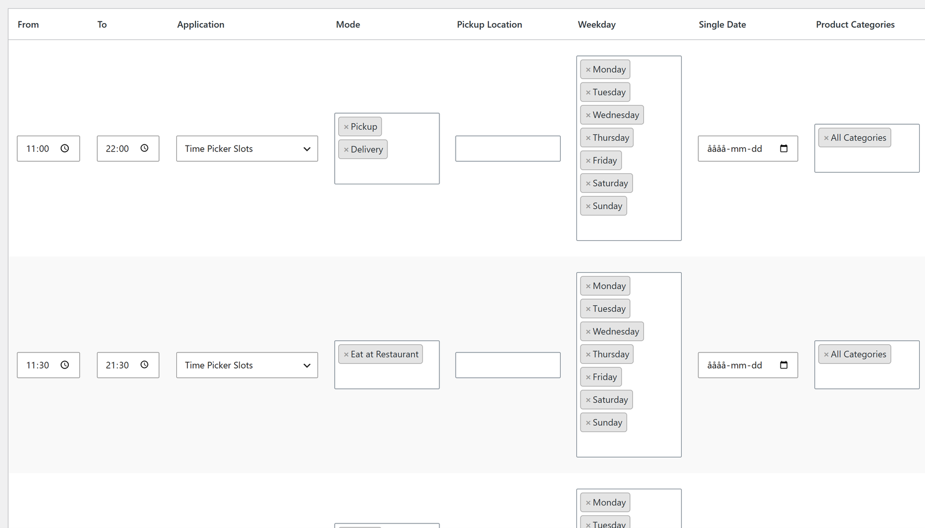The width and height of the screenshot is (925, 528).
Task: Remove Saturday from first row weekdays
Action: [x=588, y=184]
